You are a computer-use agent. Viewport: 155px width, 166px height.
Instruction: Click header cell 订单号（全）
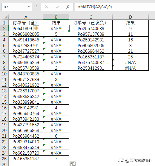tap(26, 23)
